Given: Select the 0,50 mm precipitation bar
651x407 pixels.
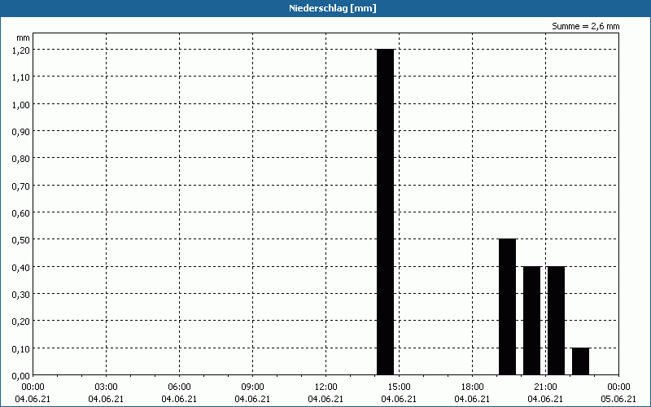Looking at the screenshot, I should pyautogui.click(x=507, y=307).
